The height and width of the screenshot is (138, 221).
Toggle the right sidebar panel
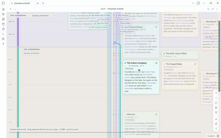(198, 3)
